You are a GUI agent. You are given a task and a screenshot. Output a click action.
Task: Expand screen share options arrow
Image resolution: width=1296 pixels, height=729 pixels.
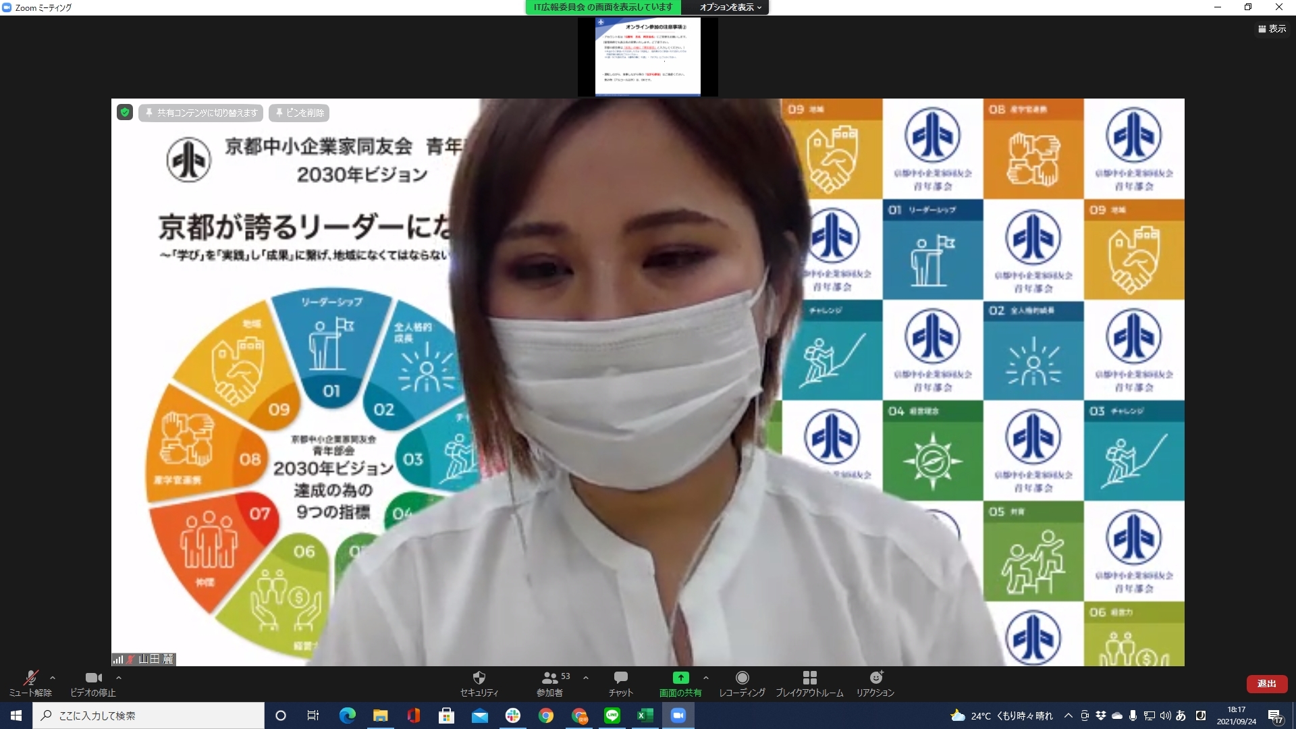coord(706,678)
